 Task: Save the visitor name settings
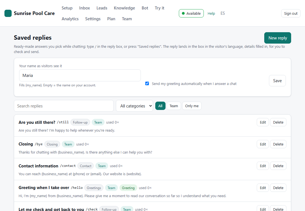click(277, 81)
